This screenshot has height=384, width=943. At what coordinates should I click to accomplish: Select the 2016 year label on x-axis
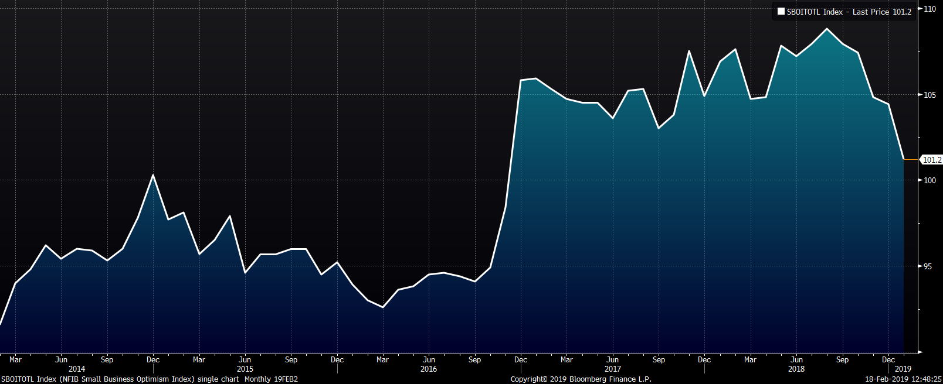point(429,369)
